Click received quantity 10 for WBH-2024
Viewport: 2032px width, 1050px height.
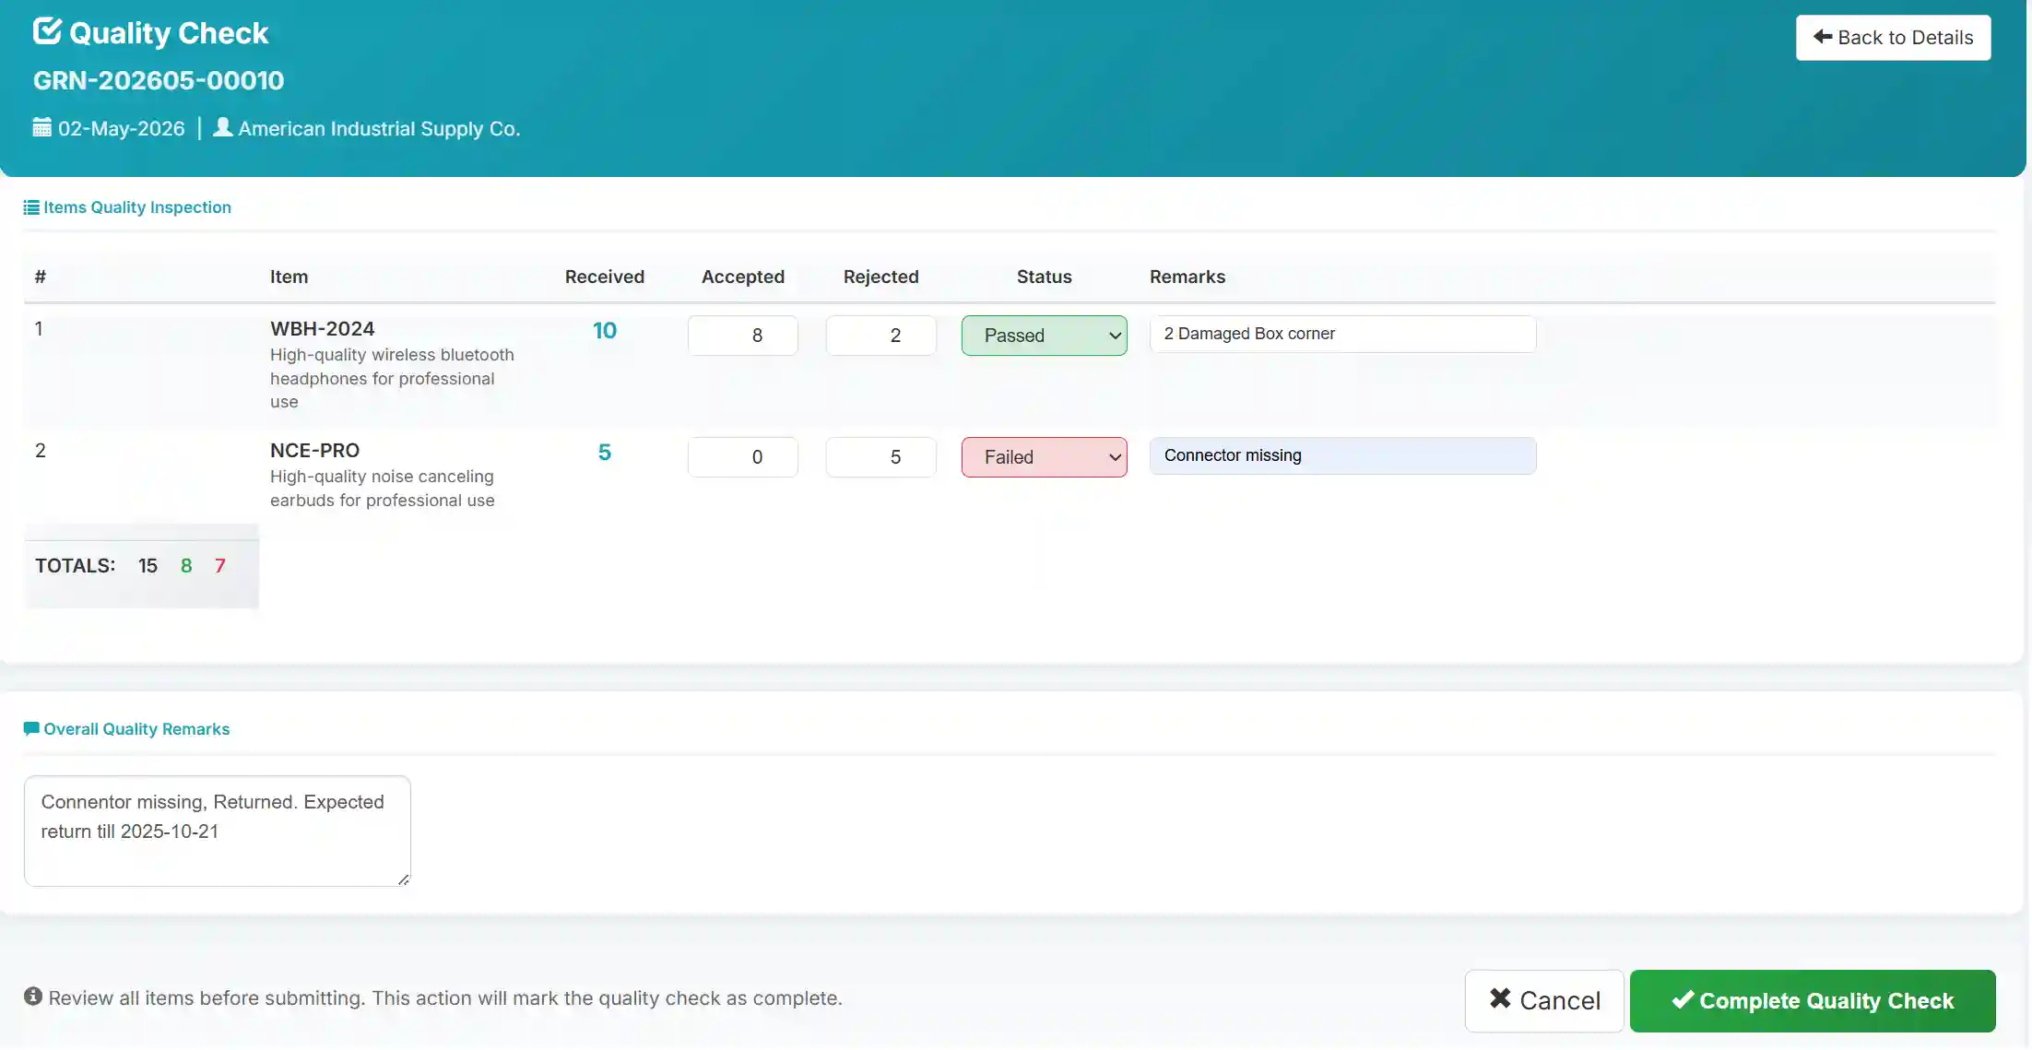pos(604,331)
